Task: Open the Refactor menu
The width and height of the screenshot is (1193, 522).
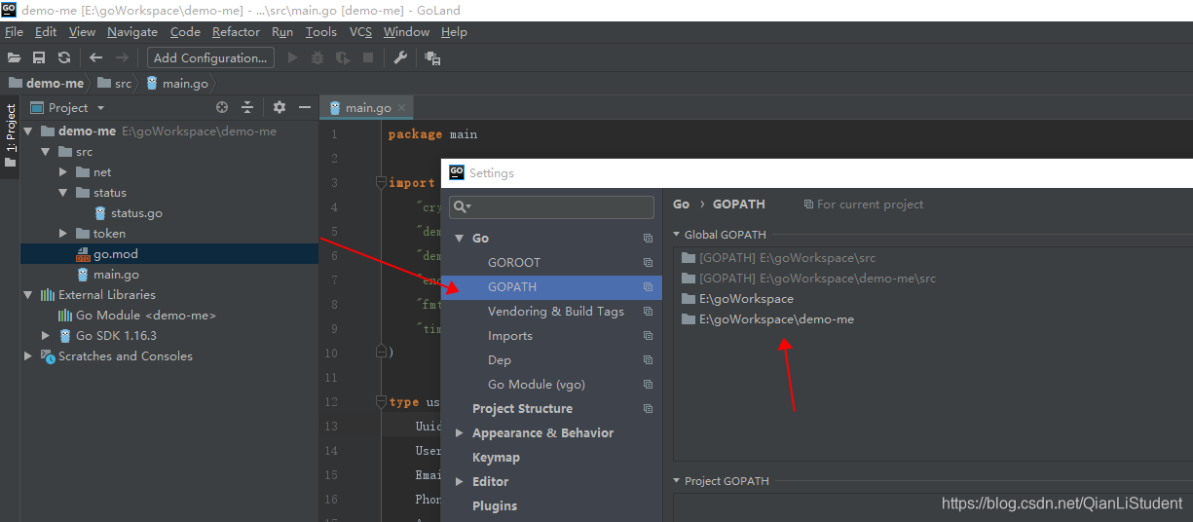Action: [x=236, y=32]
